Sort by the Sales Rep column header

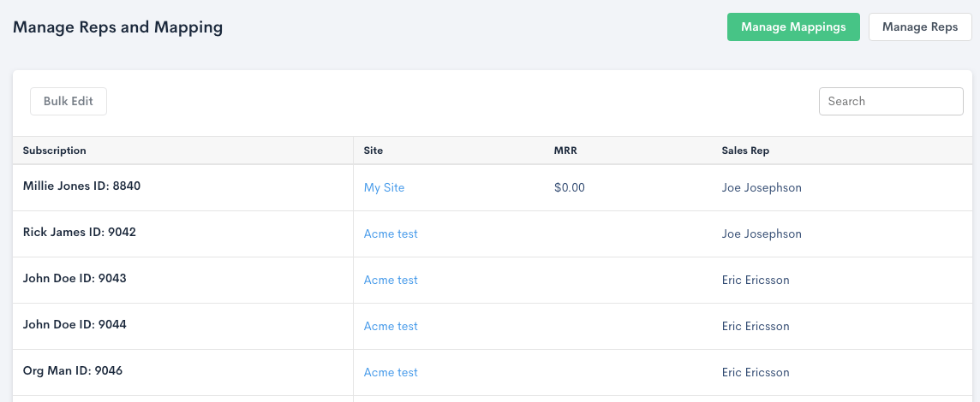pyautogui.click(x=745, y=151)
